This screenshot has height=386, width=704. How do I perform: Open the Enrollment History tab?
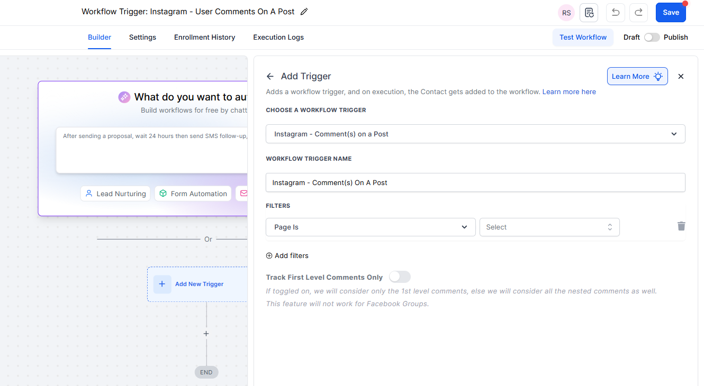click(204, 38)
